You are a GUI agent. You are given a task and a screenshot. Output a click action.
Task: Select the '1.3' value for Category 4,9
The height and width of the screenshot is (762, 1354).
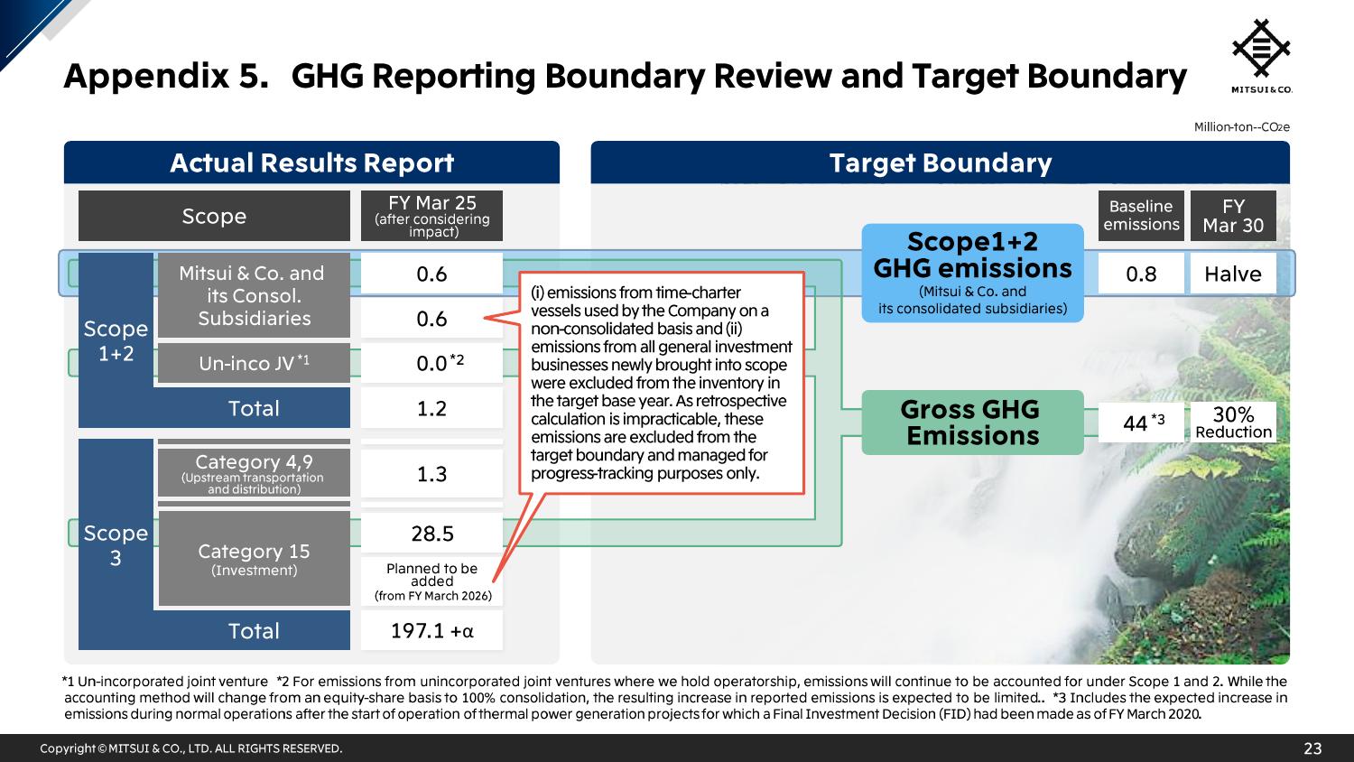pyautogui.click(x=431, y=474)
